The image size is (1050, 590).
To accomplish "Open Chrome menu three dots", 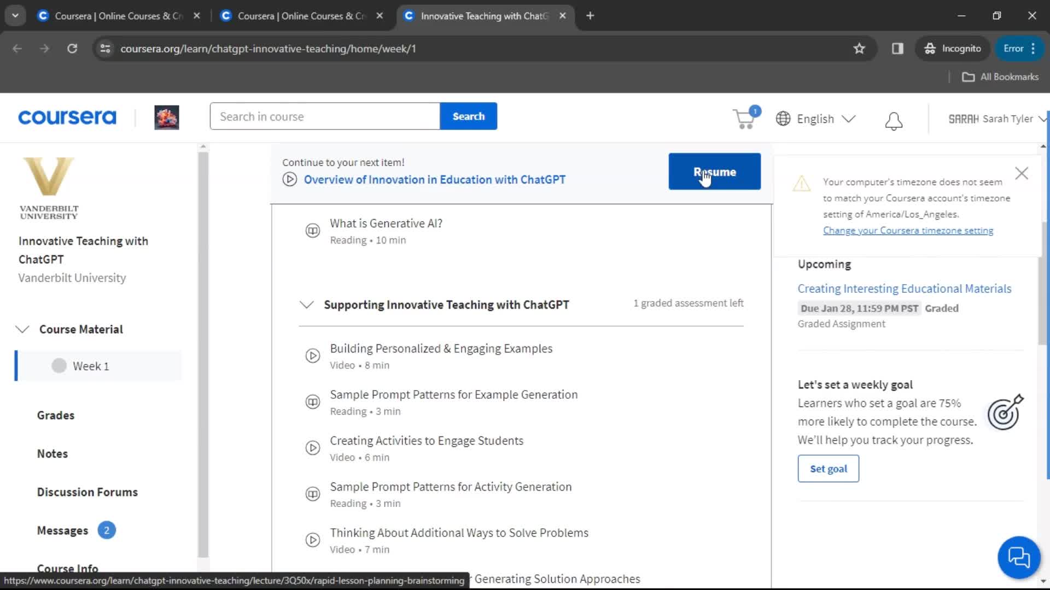I will pyautogui.click(x=1033, y=49).
